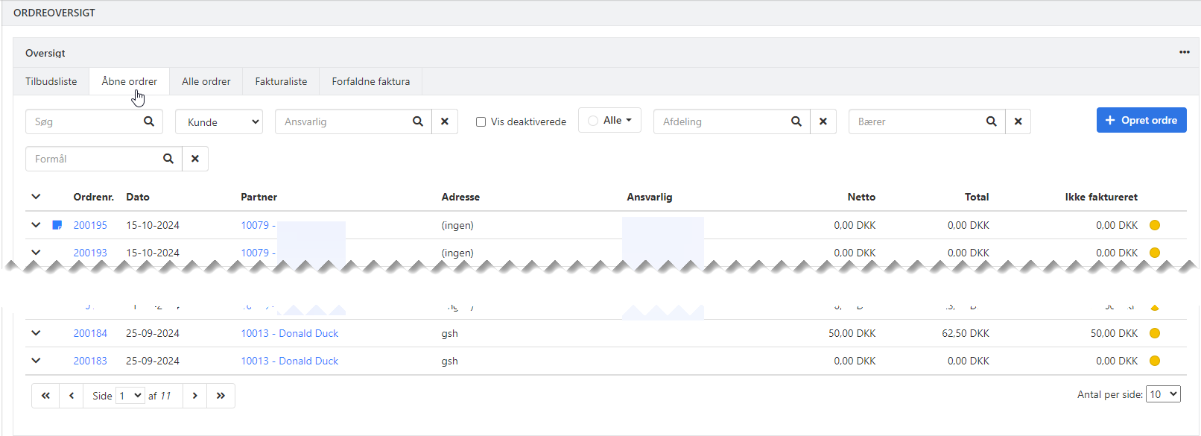Enable Vis deaktiverede checkbox
Screen dimensions: 1201x436
pyautogui.click(x=481, y=122)
